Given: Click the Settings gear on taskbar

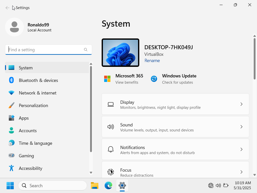Looking at the screenshot, I should point(122,186).
